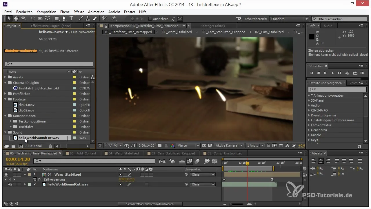
Task: Open the Ebene menu
Action: (x=65, y=12)
